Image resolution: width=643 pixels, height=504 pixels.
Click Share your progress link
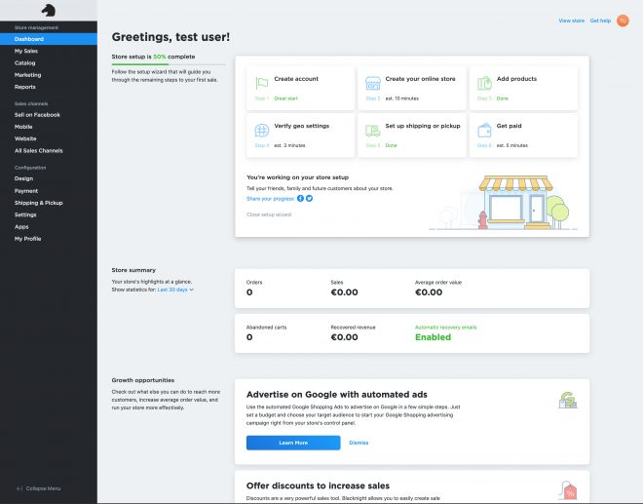(270, 199)
